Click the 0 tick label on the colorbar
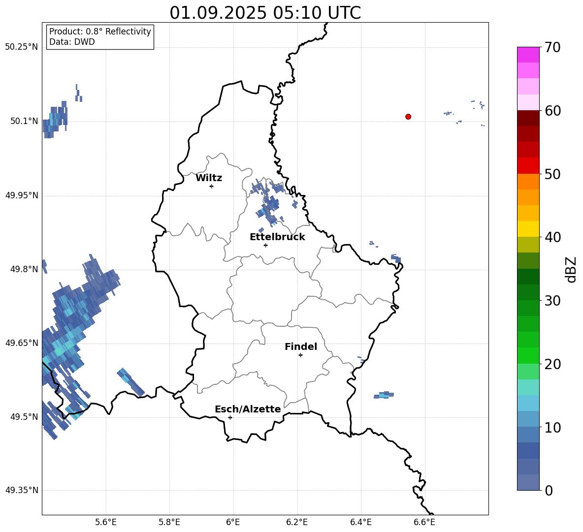Screen dimensions: 583x532 549,490
